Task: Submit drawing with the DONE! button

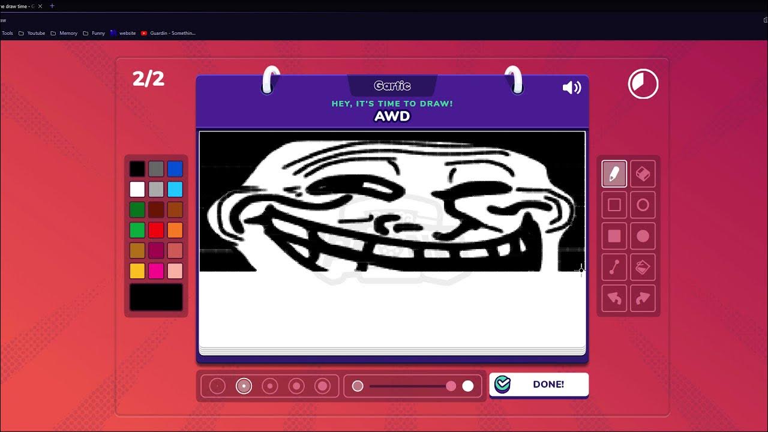Action: click(539, 385)
